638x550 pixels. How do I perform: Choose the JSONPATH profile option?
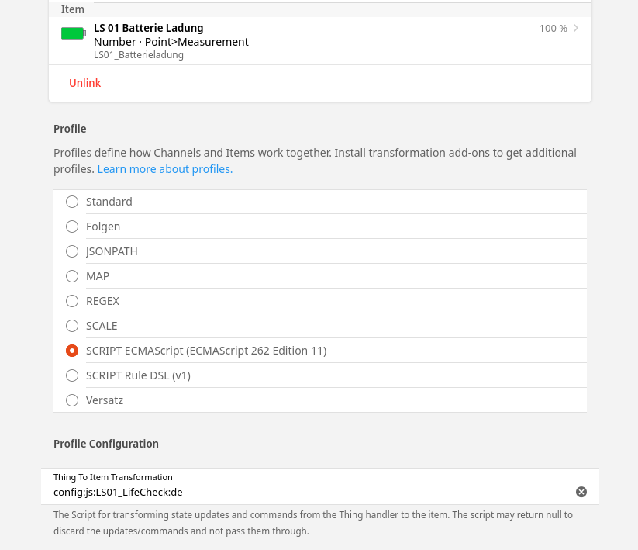(x=72, y=251)
